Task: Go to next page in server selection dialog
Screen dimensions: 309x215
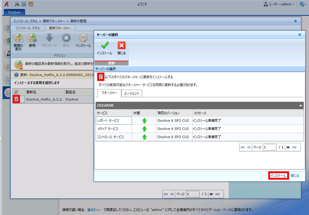Action: pyautogui.click(x=288, y=147)
